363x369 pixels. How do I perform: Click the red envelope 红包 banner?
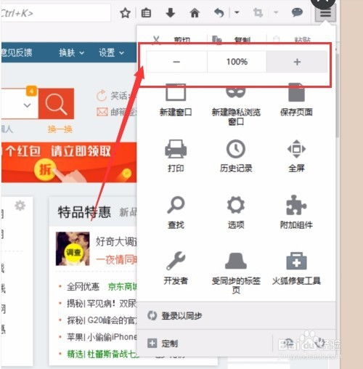tap(69, 162)
